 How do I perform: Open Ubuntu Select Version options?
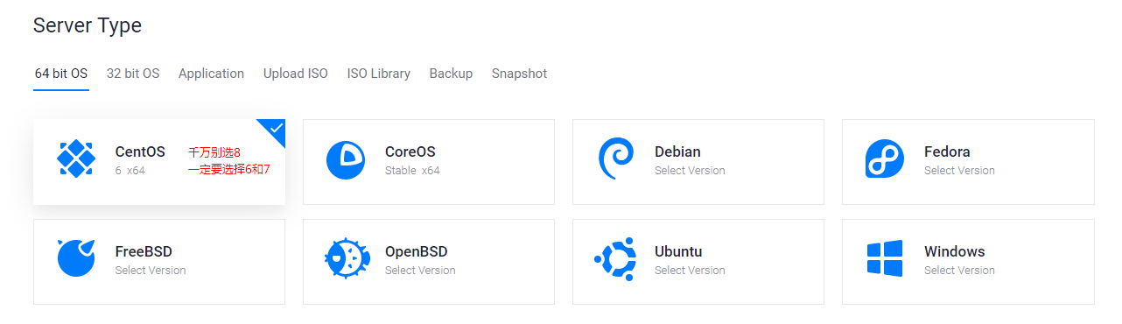(690, 271)
